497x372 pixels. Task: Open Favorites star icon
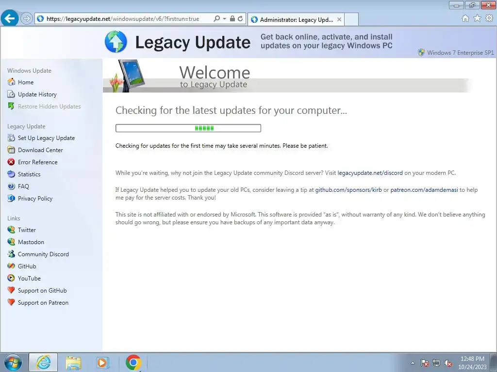tap(477, 18)
